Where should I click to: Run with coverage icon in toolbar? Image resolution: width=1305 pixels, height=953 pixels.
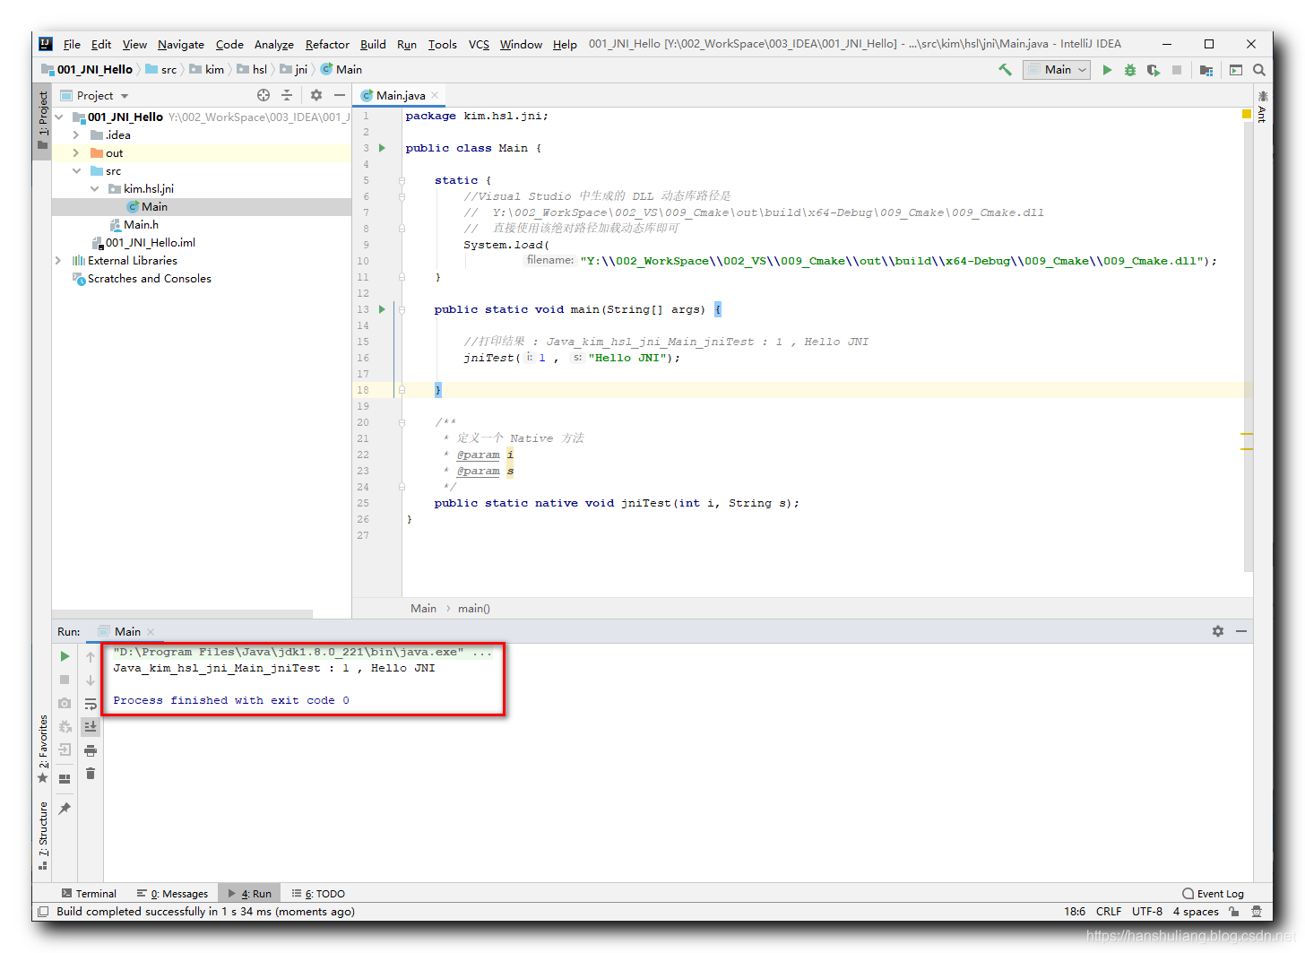(x=1154, y=70)
